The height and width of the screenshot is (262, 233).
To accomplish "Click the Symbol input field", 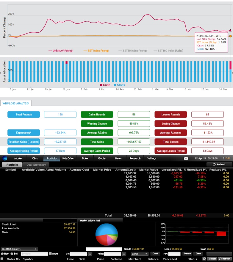I will [x=34, y=254].
